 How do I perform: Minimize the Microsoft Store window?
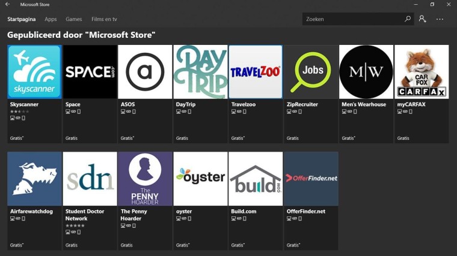coord(416,4)
